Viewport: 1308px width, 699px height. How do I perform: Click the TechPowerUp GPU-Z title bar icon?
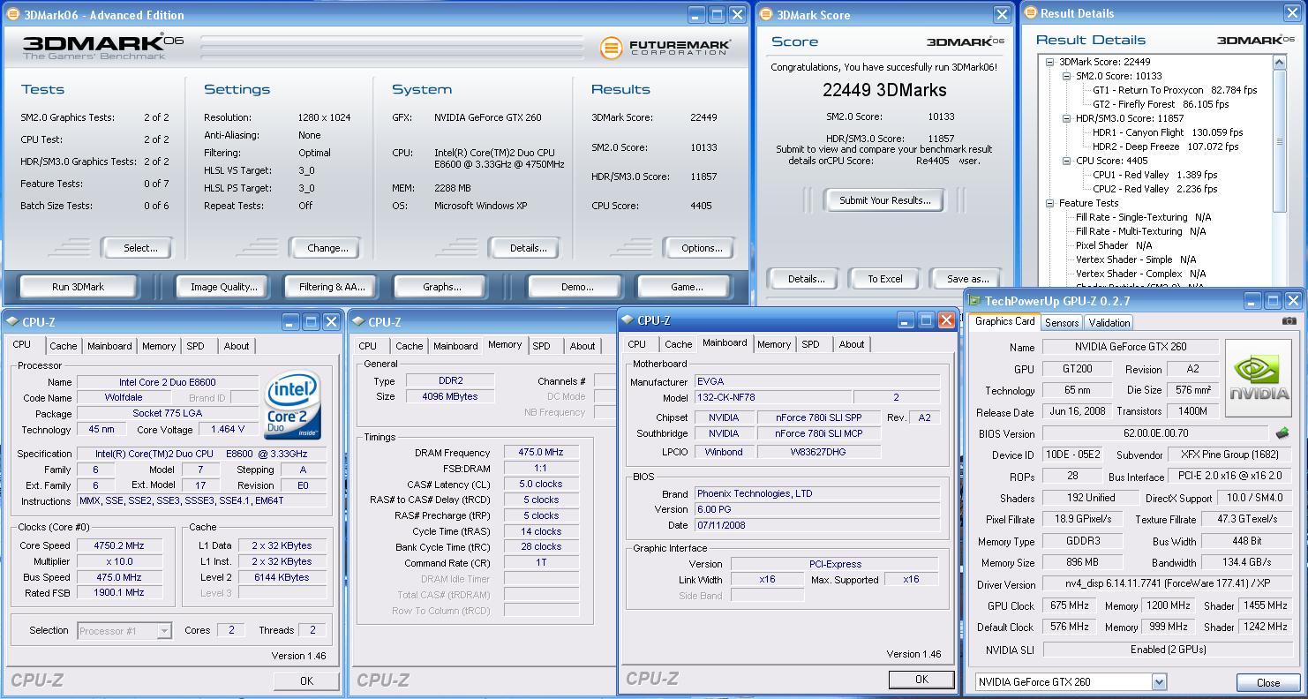coord(973,301)
